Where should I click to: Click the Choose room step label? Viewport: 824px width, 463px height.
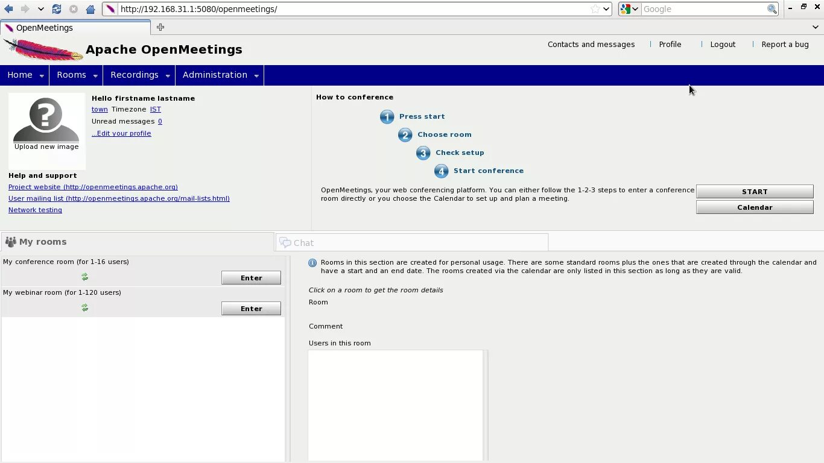(445, 134)
